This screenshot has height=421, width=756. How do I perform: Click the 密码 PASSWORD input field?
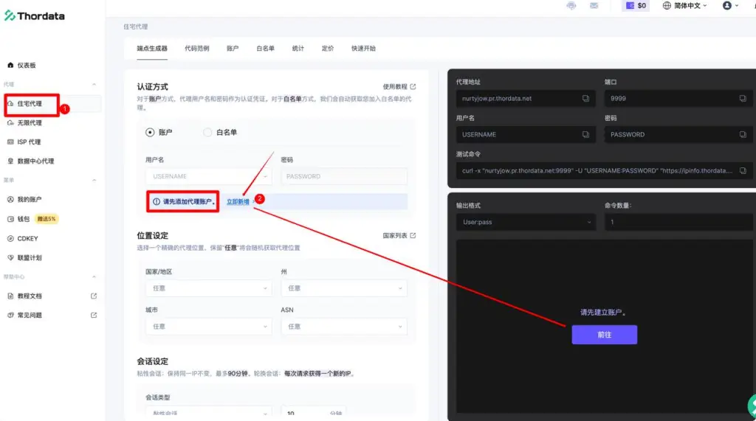[344, 176]
